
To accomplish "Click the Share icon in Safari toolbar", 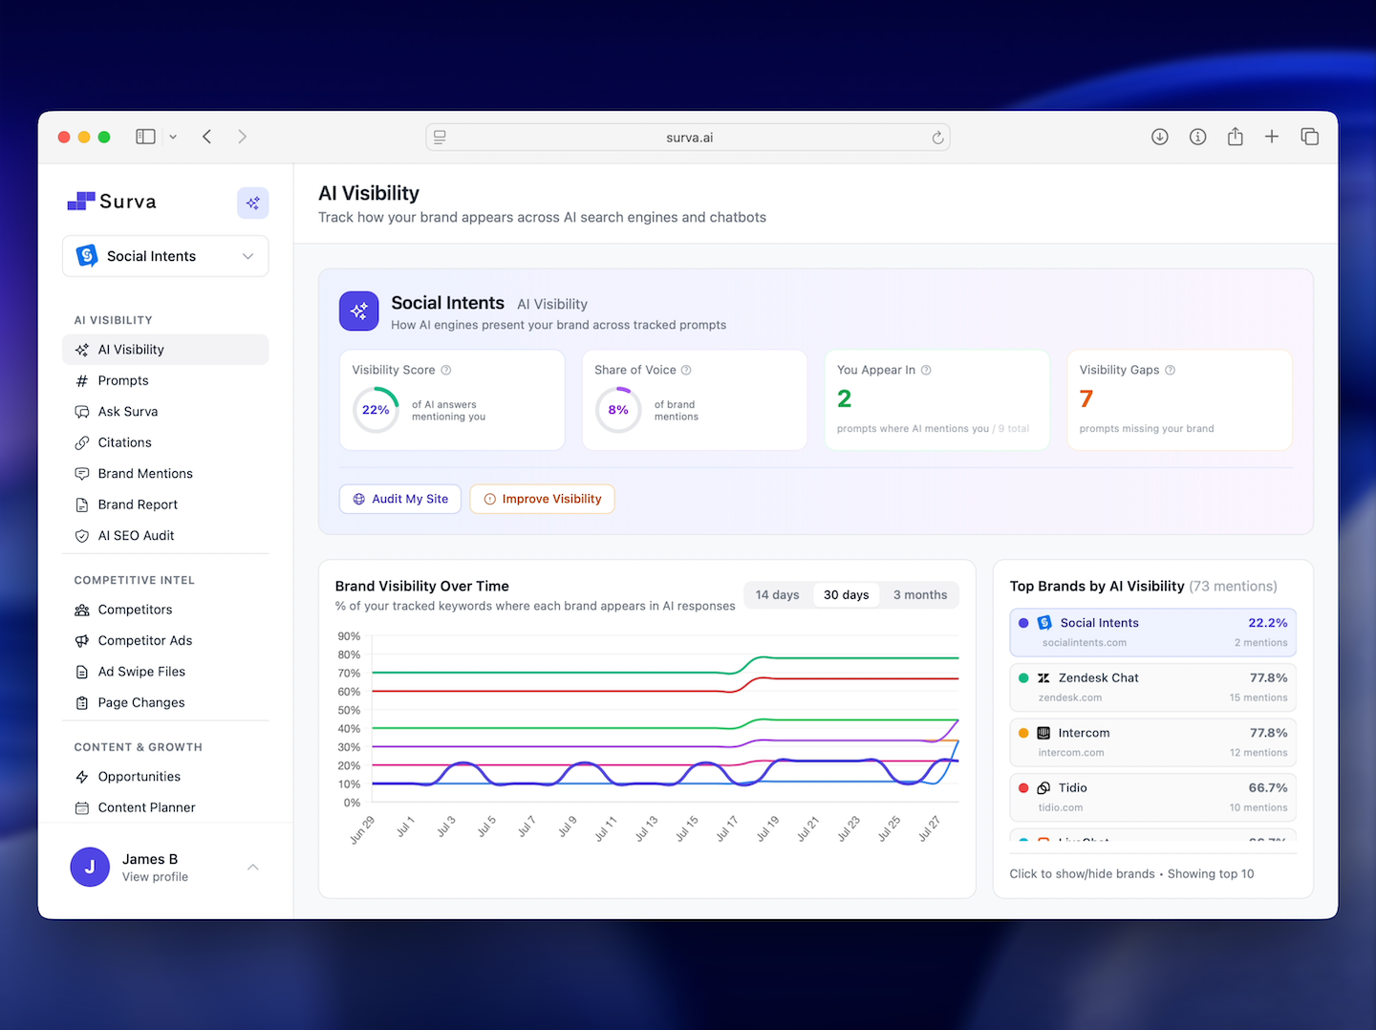I will pyautogui.click(x=1235, y=137).
